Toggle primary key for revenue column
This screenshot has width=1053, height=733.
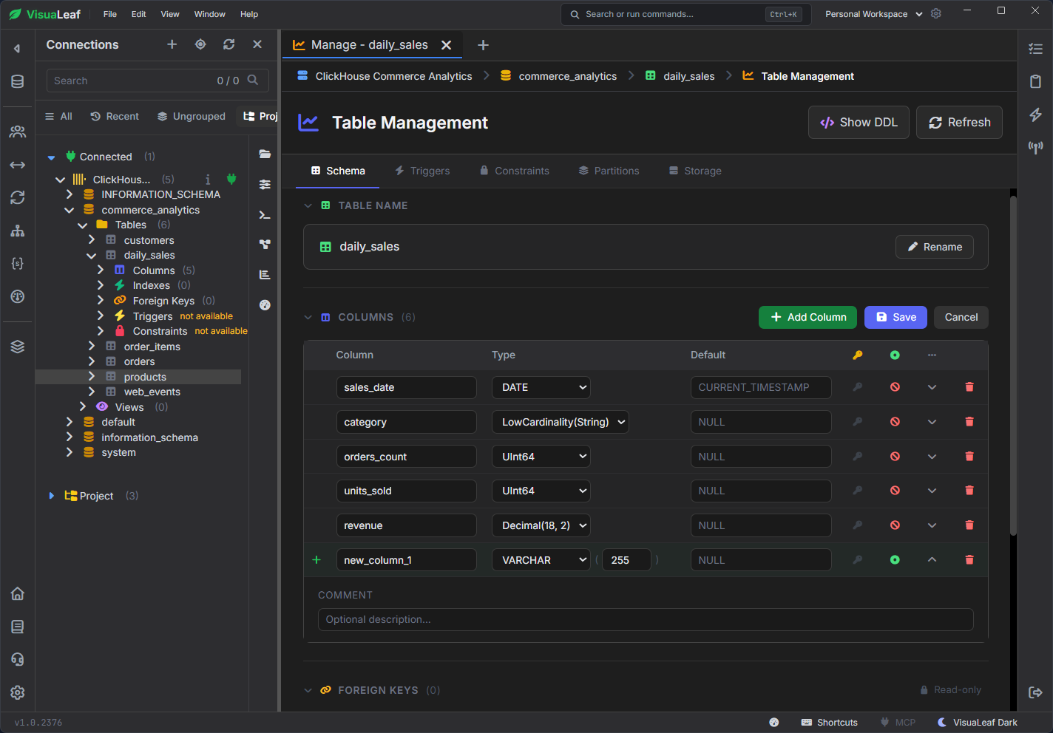tap(858, 525)
